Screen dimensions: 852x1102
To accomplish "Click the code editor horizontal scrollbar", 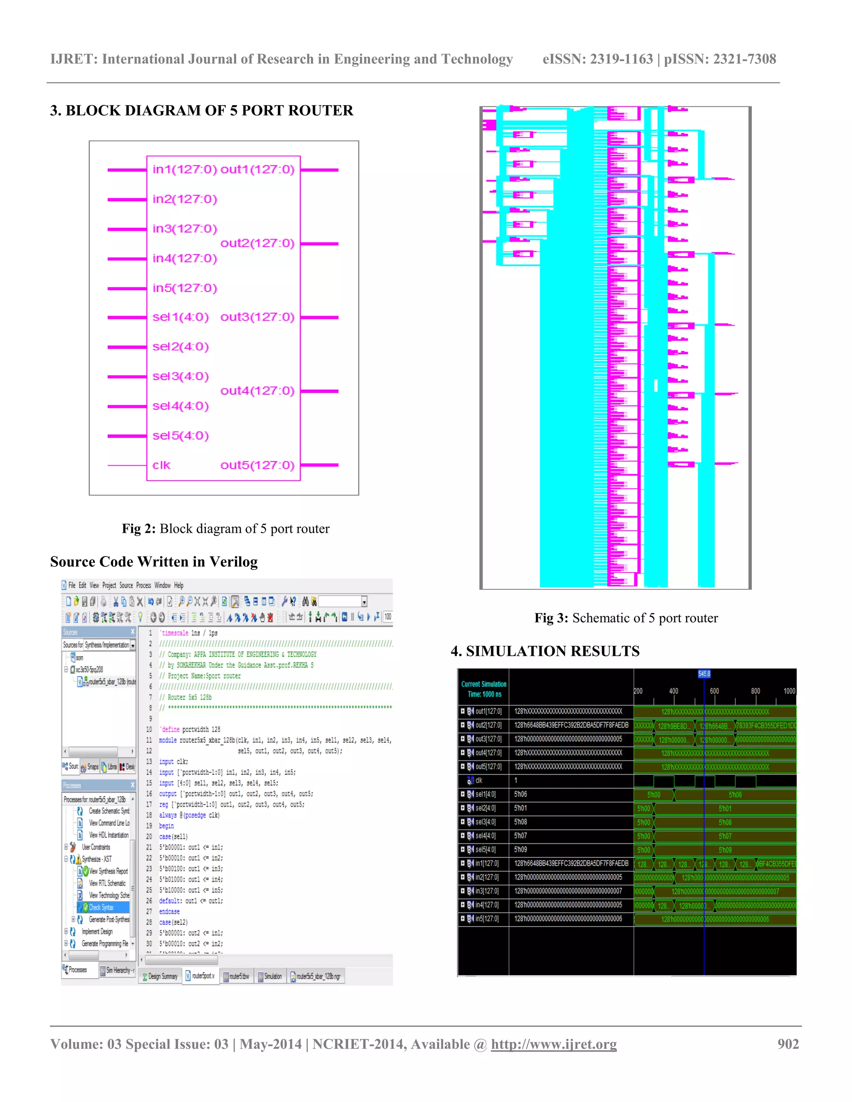I will click(182, 960).
